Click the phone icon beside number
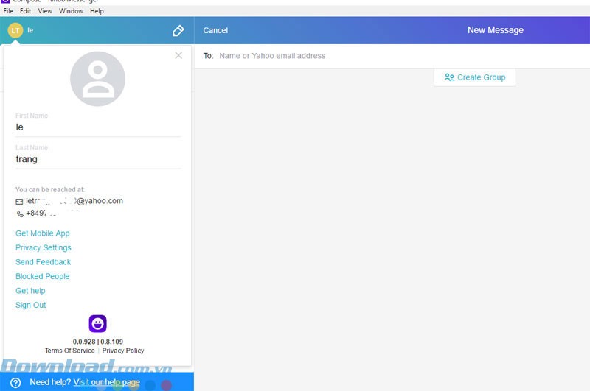This screenshot has height=391, width=590. point(20,214)
